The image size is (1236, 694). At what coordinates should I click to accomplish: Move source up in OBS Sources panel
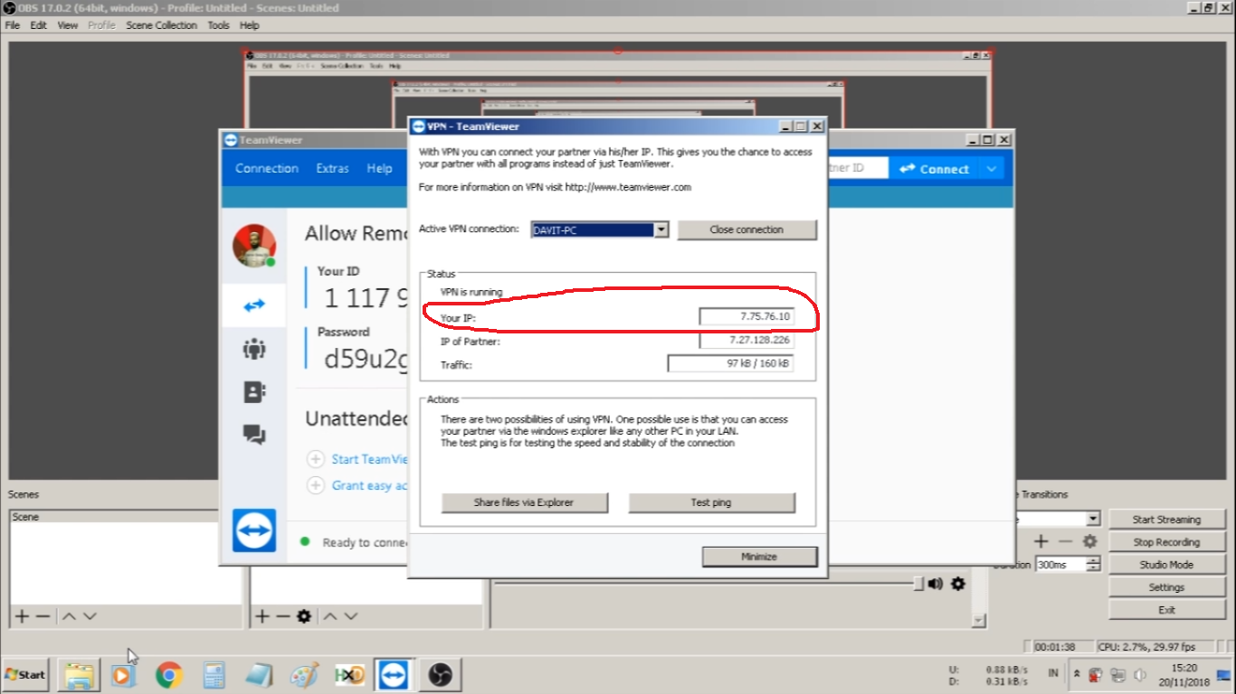coord(330,616)
